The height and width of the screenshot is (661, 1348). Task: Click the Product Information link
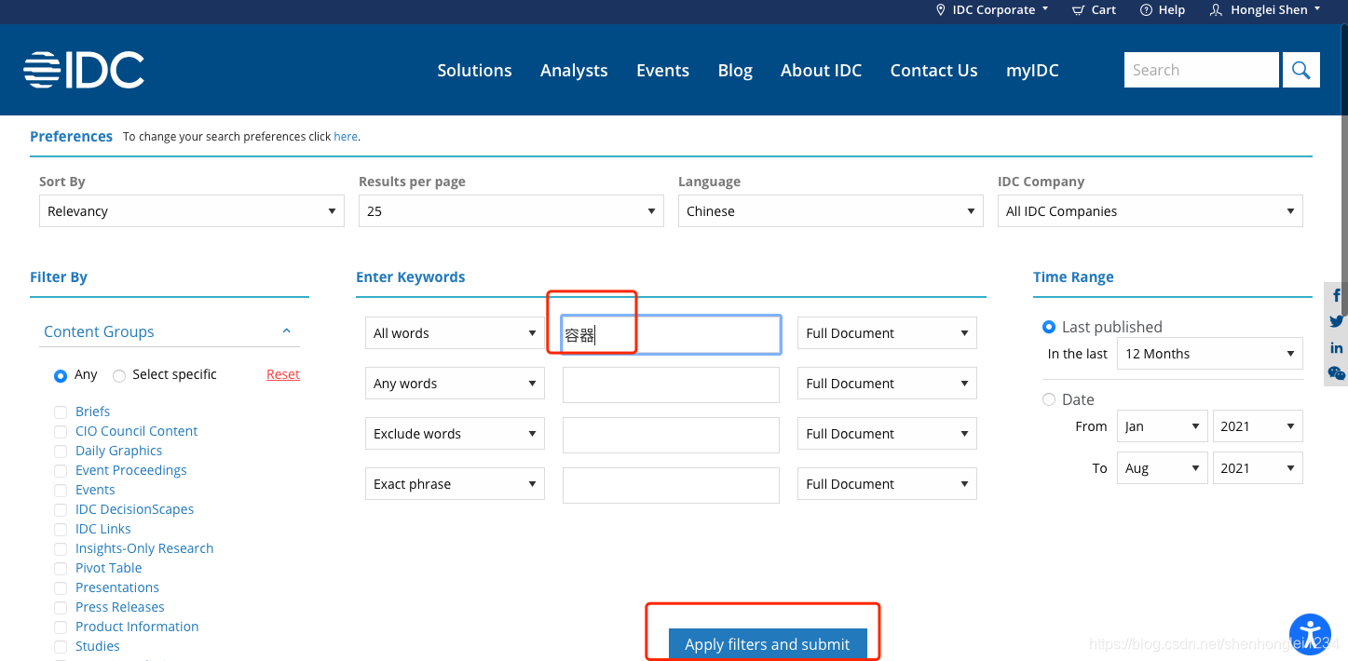[137, 627]
